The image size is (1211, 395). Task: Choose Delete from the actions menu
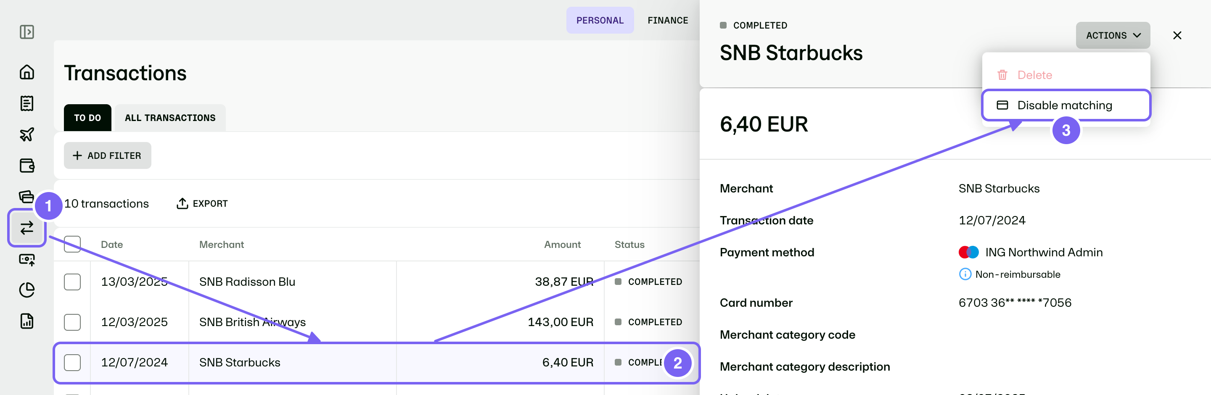(x=1066, y=75)
